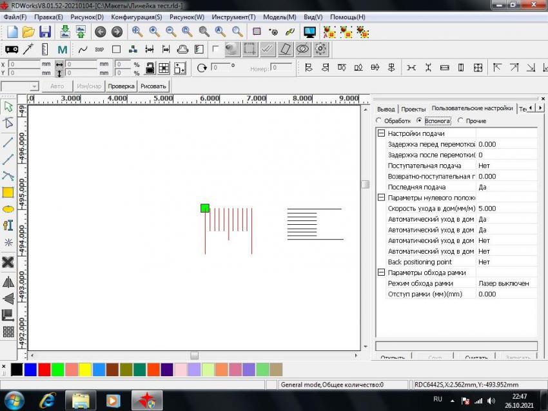The width and height of the screenshot is (548, 411).
Task: Click the 'Проверка' button
Action: [121, 86]
